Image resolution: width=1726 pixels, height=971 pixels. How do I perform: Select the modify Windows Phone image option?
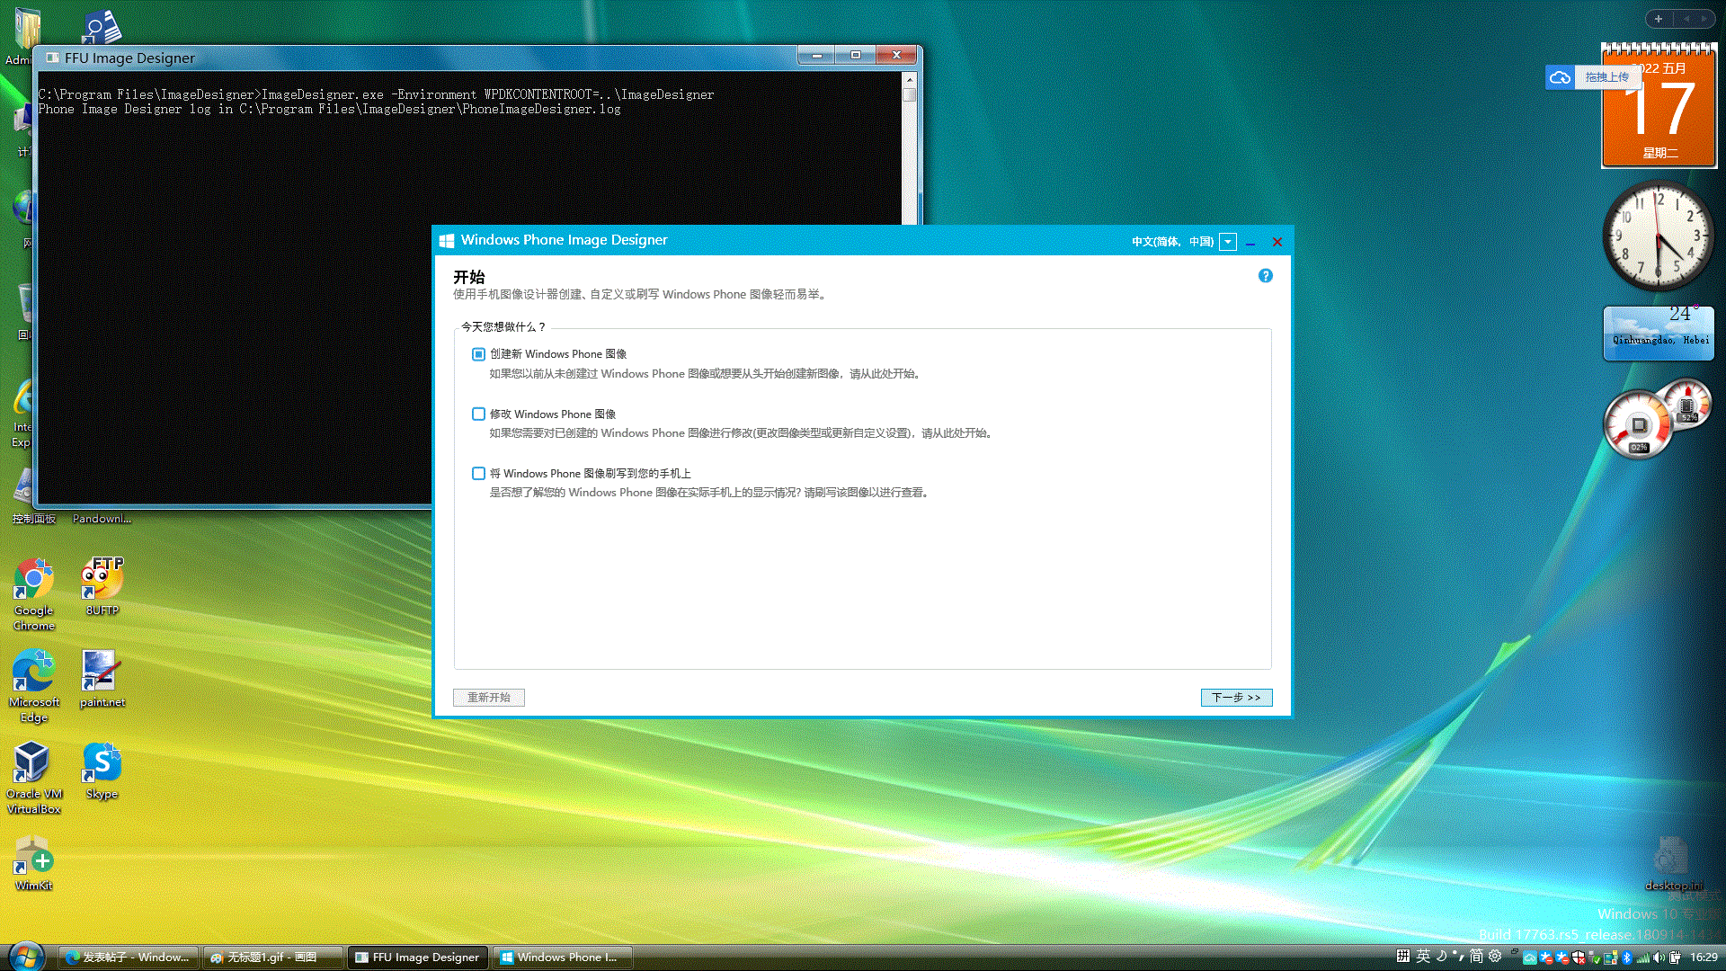(x=478, y=414)
